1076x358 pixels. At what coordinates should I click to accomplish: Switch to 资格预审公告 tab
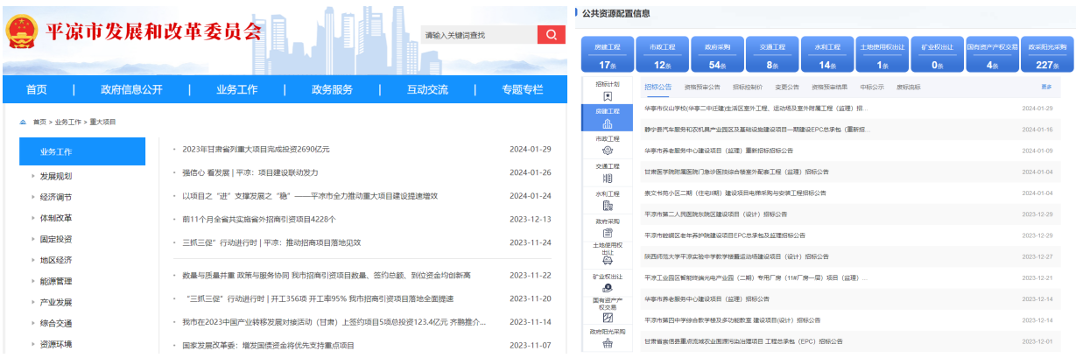click(702, 88)
